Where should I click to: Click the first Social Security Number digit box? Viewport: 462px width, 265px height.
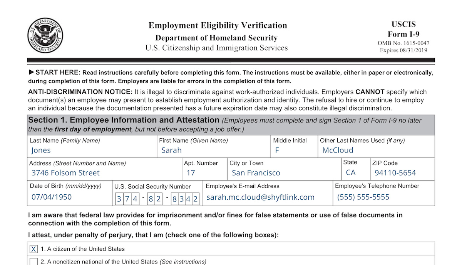click(119, 199)
